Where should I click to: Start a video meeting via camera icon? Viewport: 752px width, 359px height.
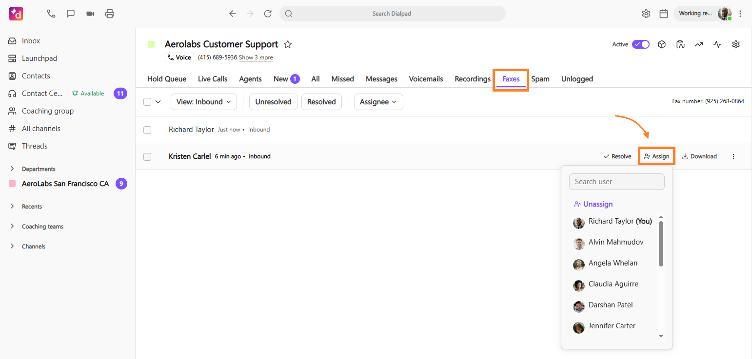pyautogui.click(x=90, y=14)
